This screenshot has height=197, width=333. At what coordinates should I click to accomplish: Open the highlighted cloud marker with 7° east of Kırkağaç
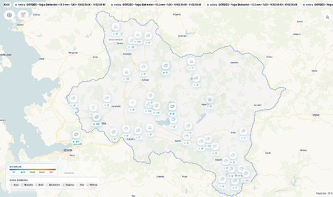166,66
